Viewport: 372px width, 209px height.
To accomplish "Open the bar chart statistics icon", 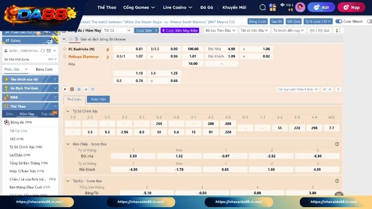I will click(86, 89).
